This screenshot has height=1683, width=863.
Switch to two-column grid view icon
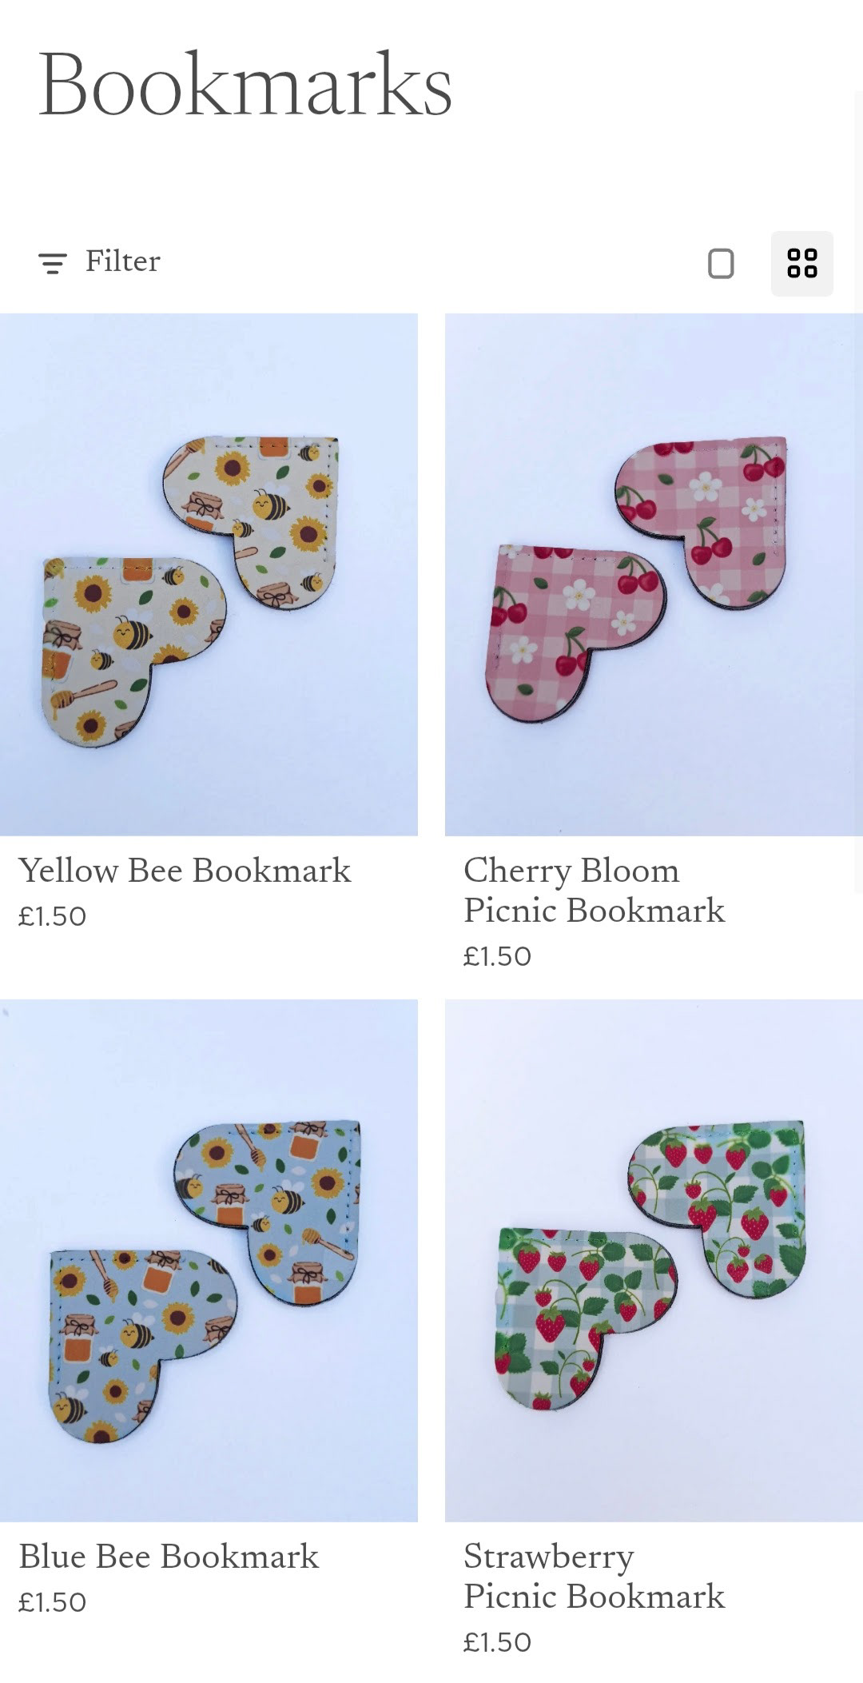click(x=801, y=264)
